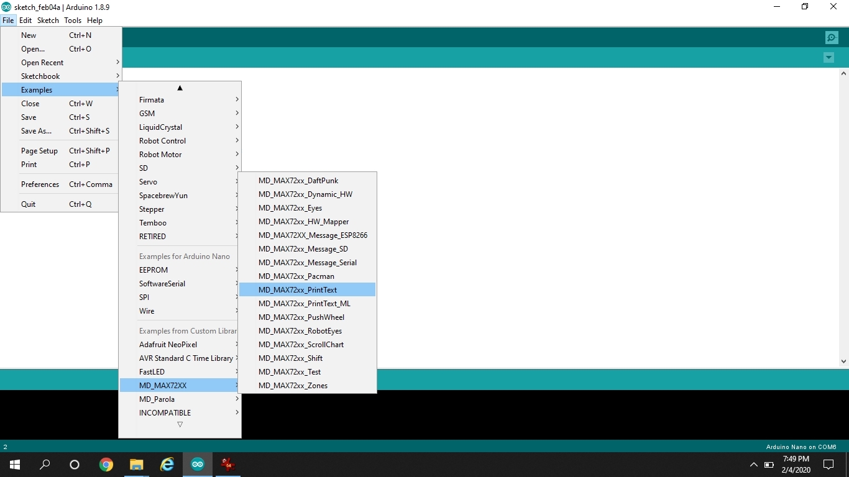Viewport: 849px width, 477px height.
Task: Select the Examples menu entry
Action: [x=61, y=90]
